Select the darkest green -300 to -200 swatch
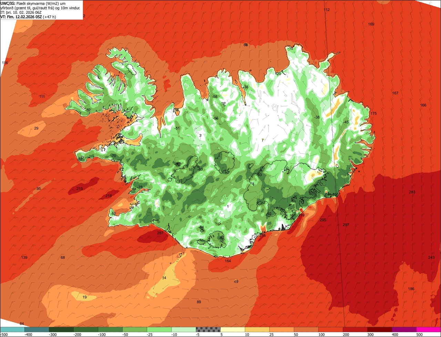The height and width of the screenshot is (337, 441). coord(61,329)
